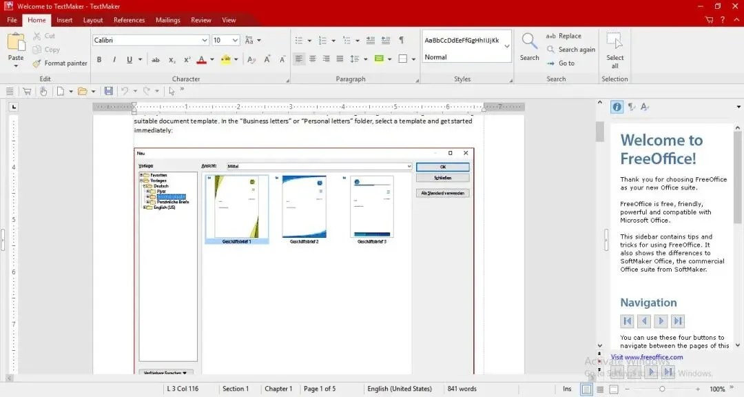Switch to the Insert ribbon tab

pyautogui.click(x=65, y=20)
